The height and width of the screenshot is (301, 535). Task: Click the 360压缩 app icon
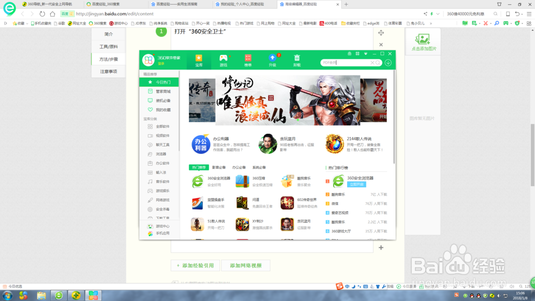[x=242, y=181]
